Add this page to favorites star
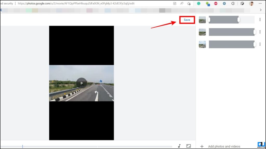 (189, 3)
